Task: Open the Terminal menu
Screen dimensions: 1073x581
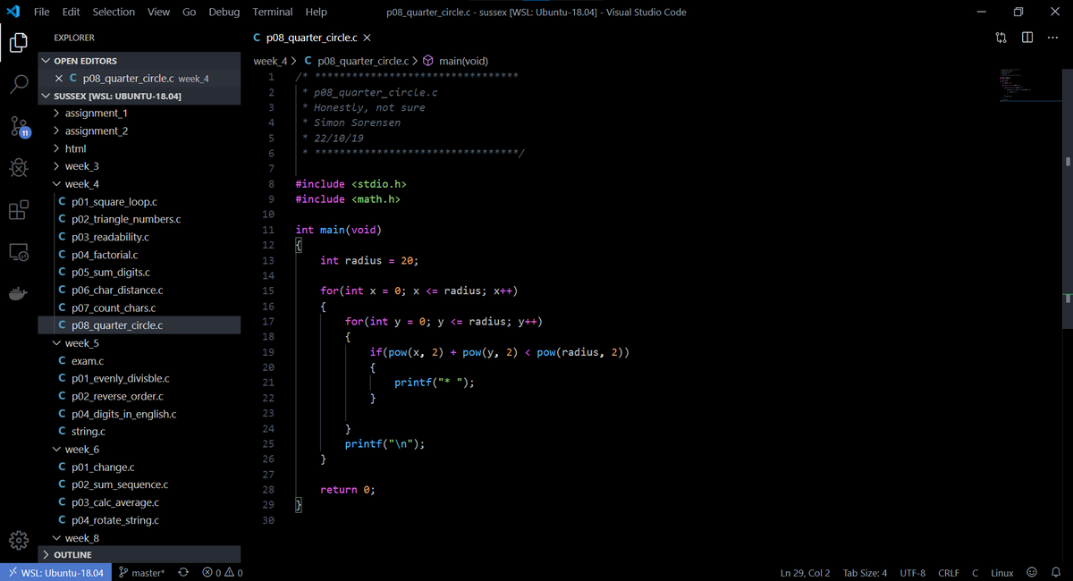Action: pyautogui.click(x=272, y=12)
